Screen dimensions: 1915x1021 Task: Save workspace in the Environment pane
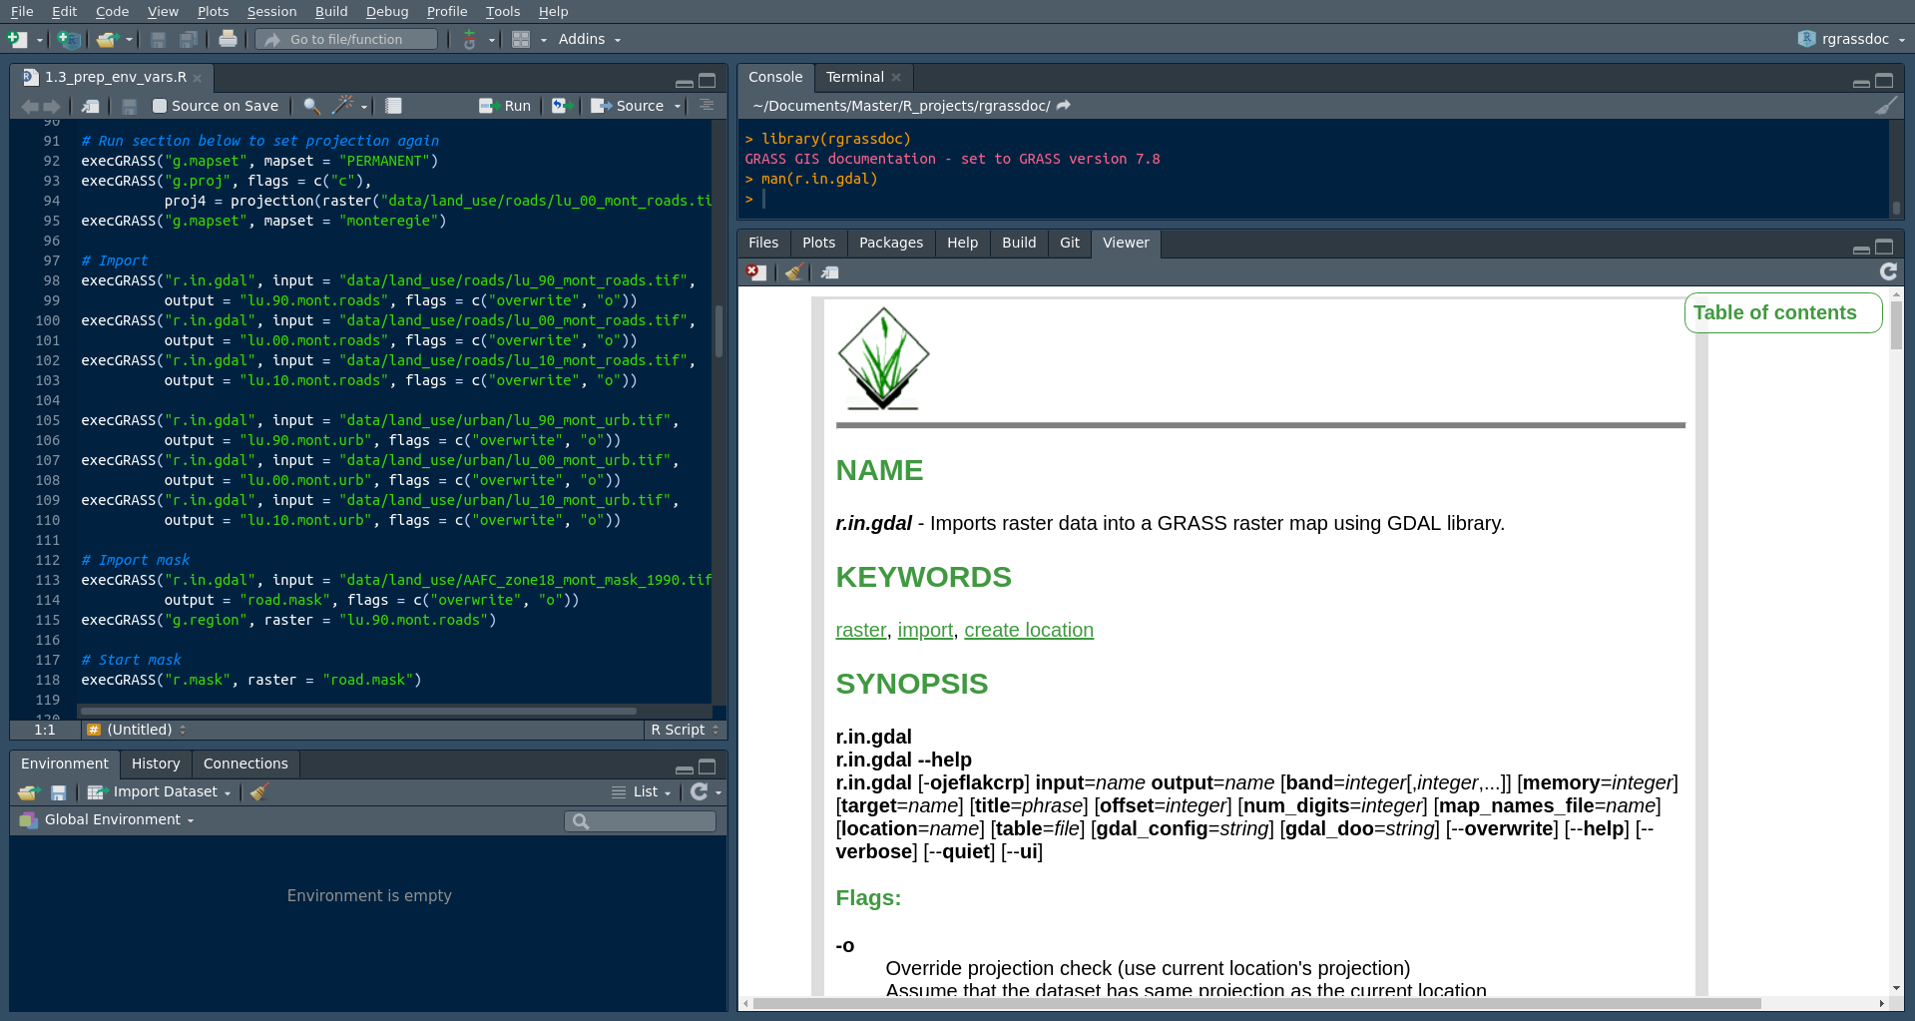point(59,792)
